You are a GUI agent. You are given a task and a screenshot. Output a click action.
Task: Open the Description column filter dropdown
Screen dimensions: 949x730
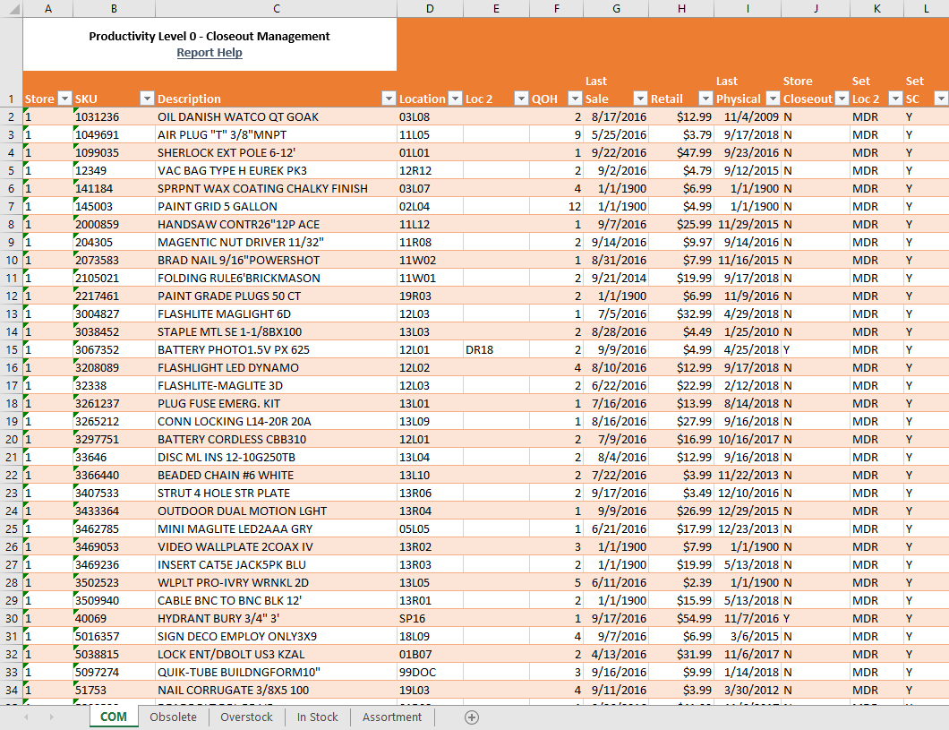(x=389, y=99)
